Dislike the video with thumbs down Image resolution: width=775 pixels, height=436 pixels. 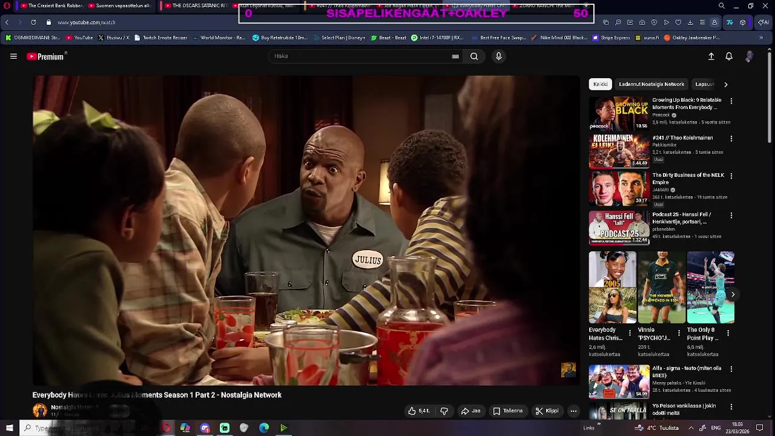(x=444, y=411)
